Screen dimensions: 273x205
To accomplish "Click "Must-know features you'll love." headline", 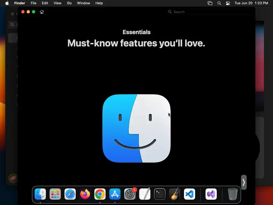I will tap(136, 43).
